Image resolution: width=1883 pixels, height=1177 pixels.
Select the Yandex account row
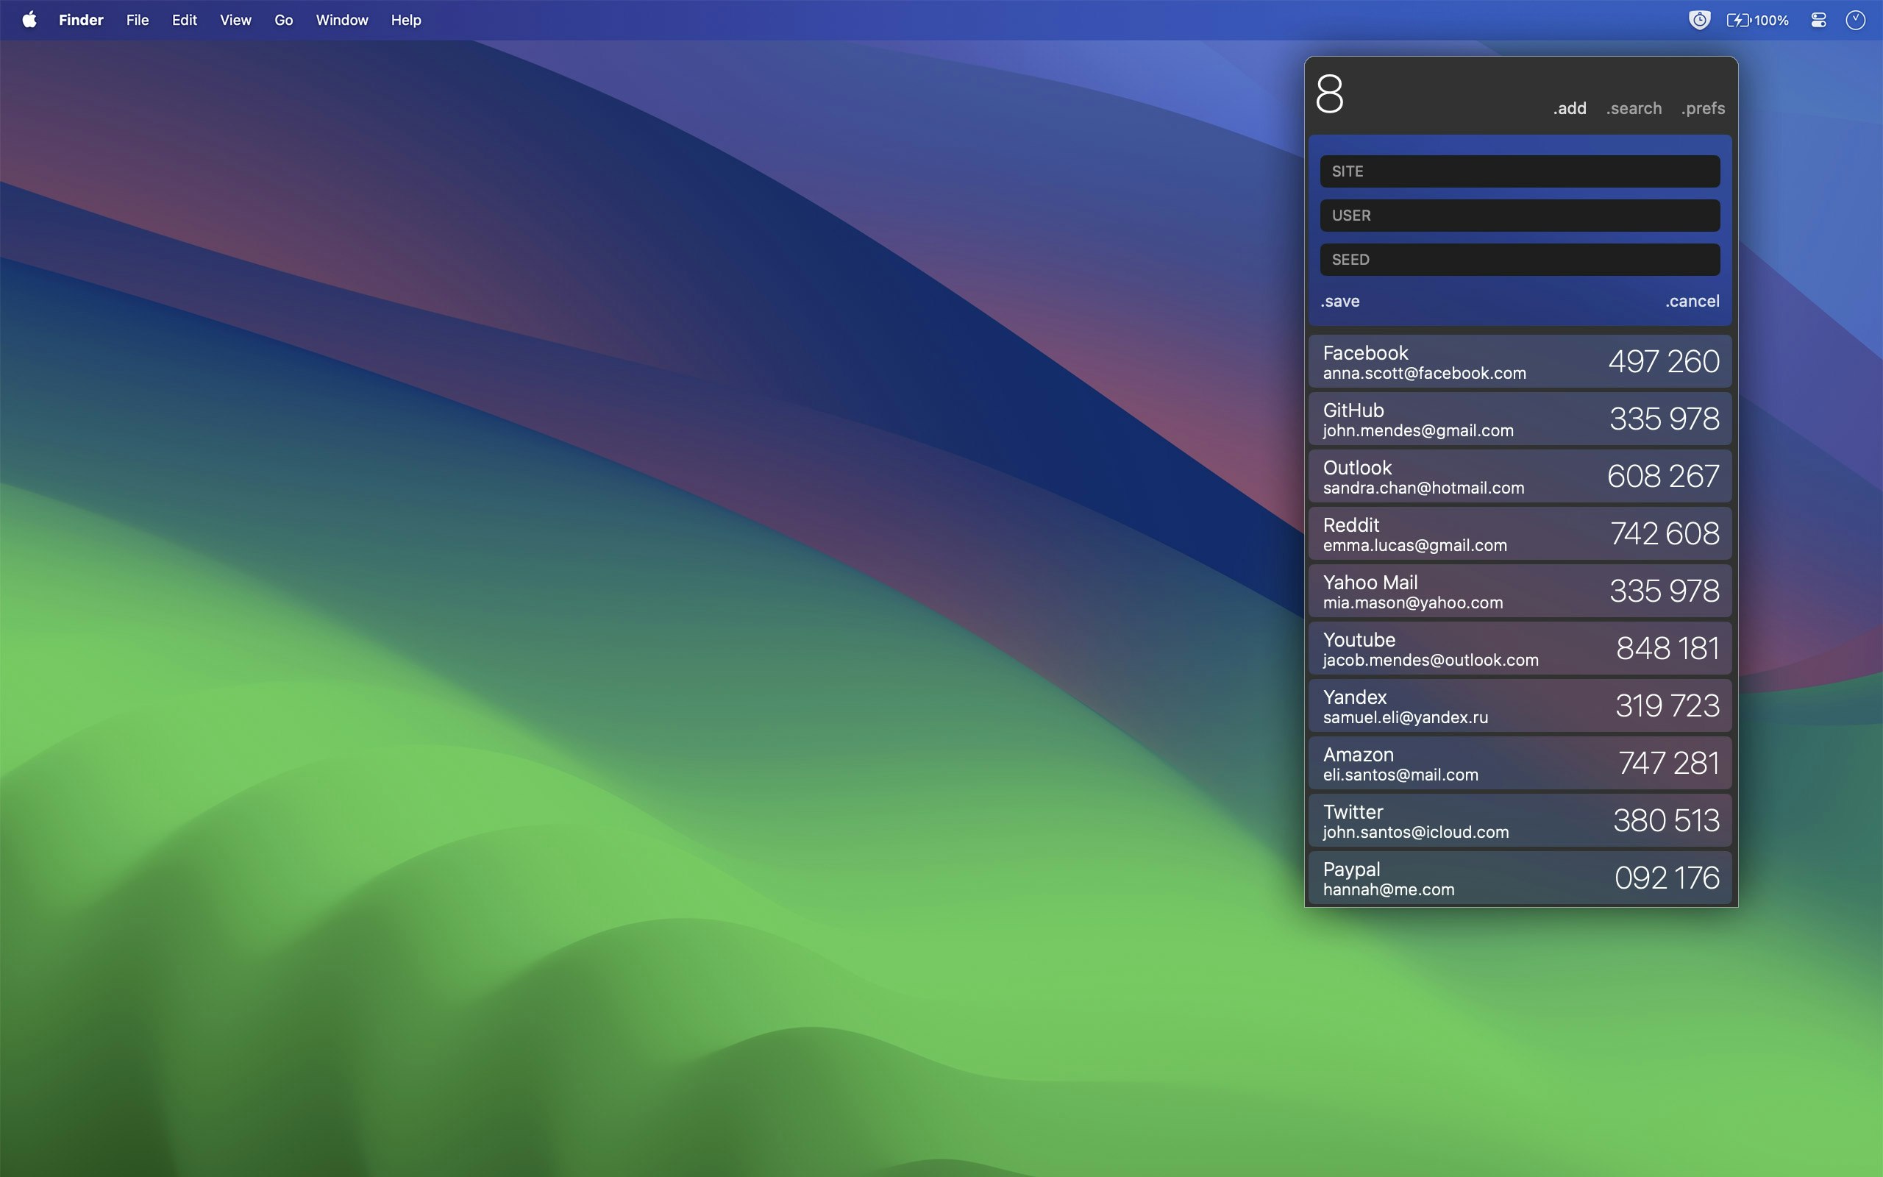click(1520, 706)
